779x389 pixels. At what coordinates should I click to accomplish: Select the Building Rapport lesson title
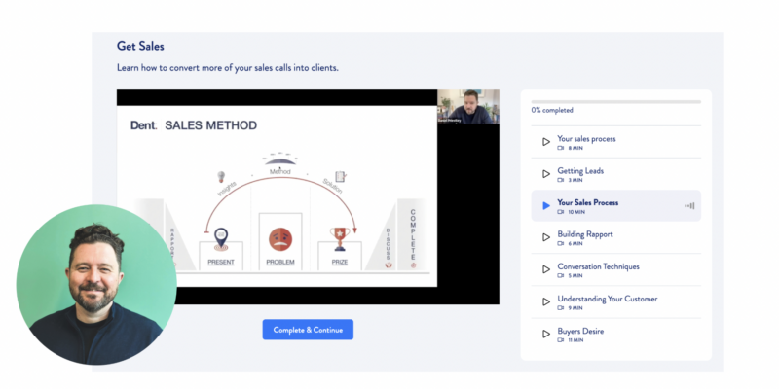tap(585, 234)
